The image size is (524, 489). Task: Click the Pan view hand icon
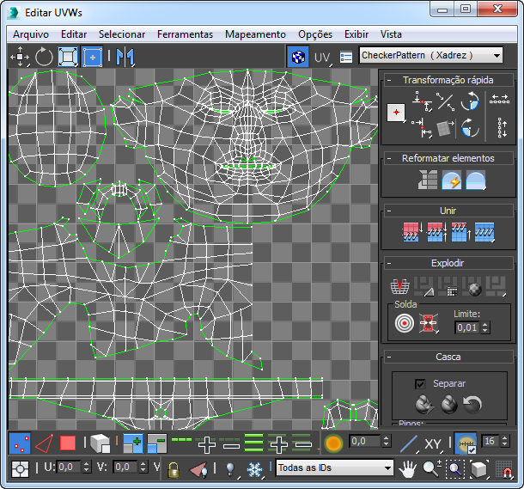click(x=409, y=468)
